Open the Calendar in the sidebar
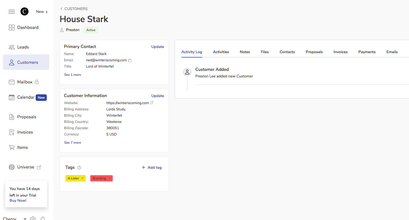The image size is (409, 220). [x=26, y=97]
